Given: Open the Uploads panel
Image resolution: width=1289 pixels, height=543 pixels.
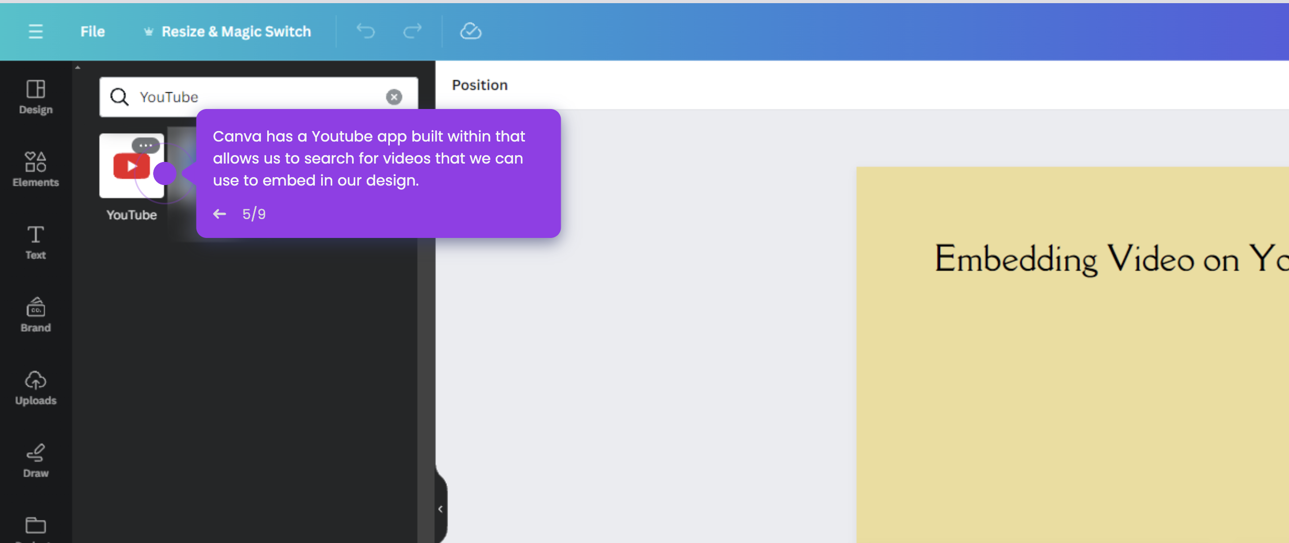Looking at the screenshot, I should pyautogui.click(x=35, y=388).
